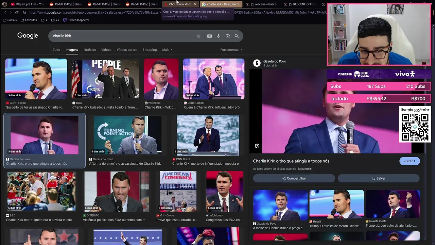Open 'A turma do amor' Gazeta do Povo thumbnail
Screen dimensions: 435x245
click(128, 135)
